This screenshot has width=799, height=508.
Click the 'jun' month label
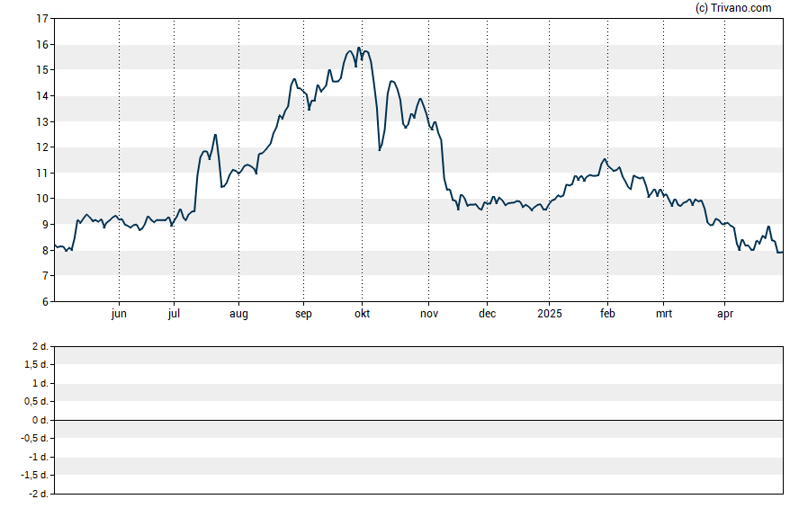[119, 314]
